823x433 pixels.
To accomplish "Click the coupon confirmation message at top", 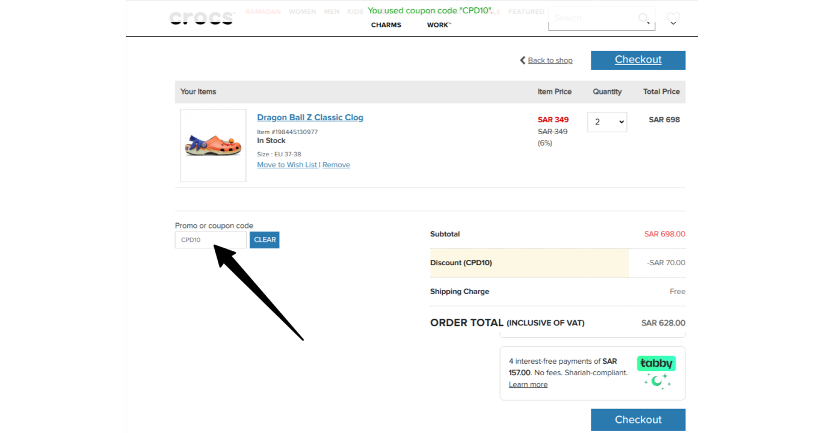I will pyautogui.click(x=430, y=11).
